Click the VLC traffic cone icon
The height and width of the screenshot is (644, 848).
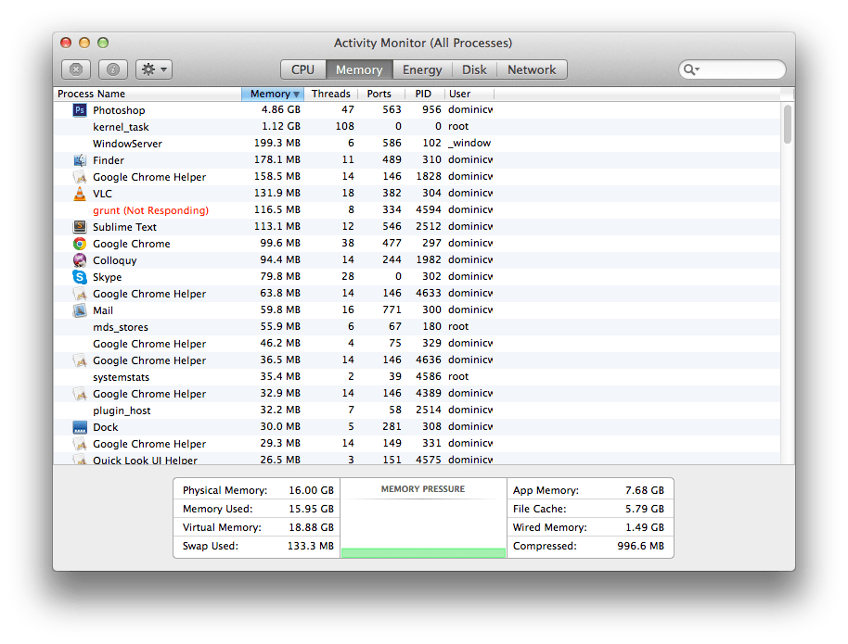tap(80, 194)
